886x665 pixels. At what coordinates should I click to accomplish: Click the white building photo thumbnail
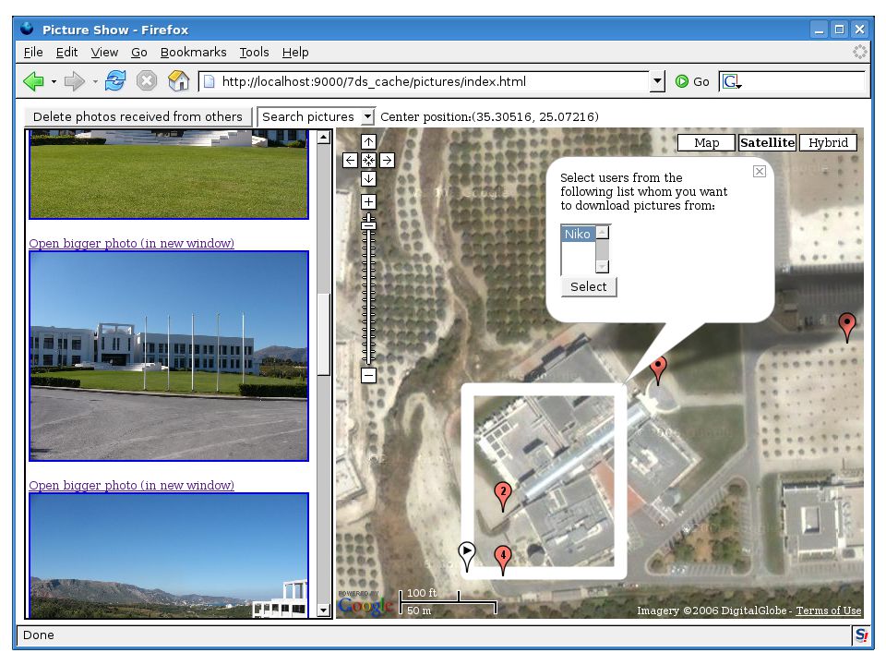[x=169, y=357]
